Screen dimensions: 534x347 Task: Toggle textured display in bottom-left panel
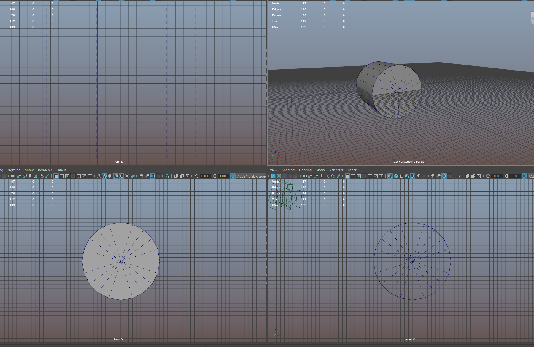pyautogui.click(x=121, y=176)
